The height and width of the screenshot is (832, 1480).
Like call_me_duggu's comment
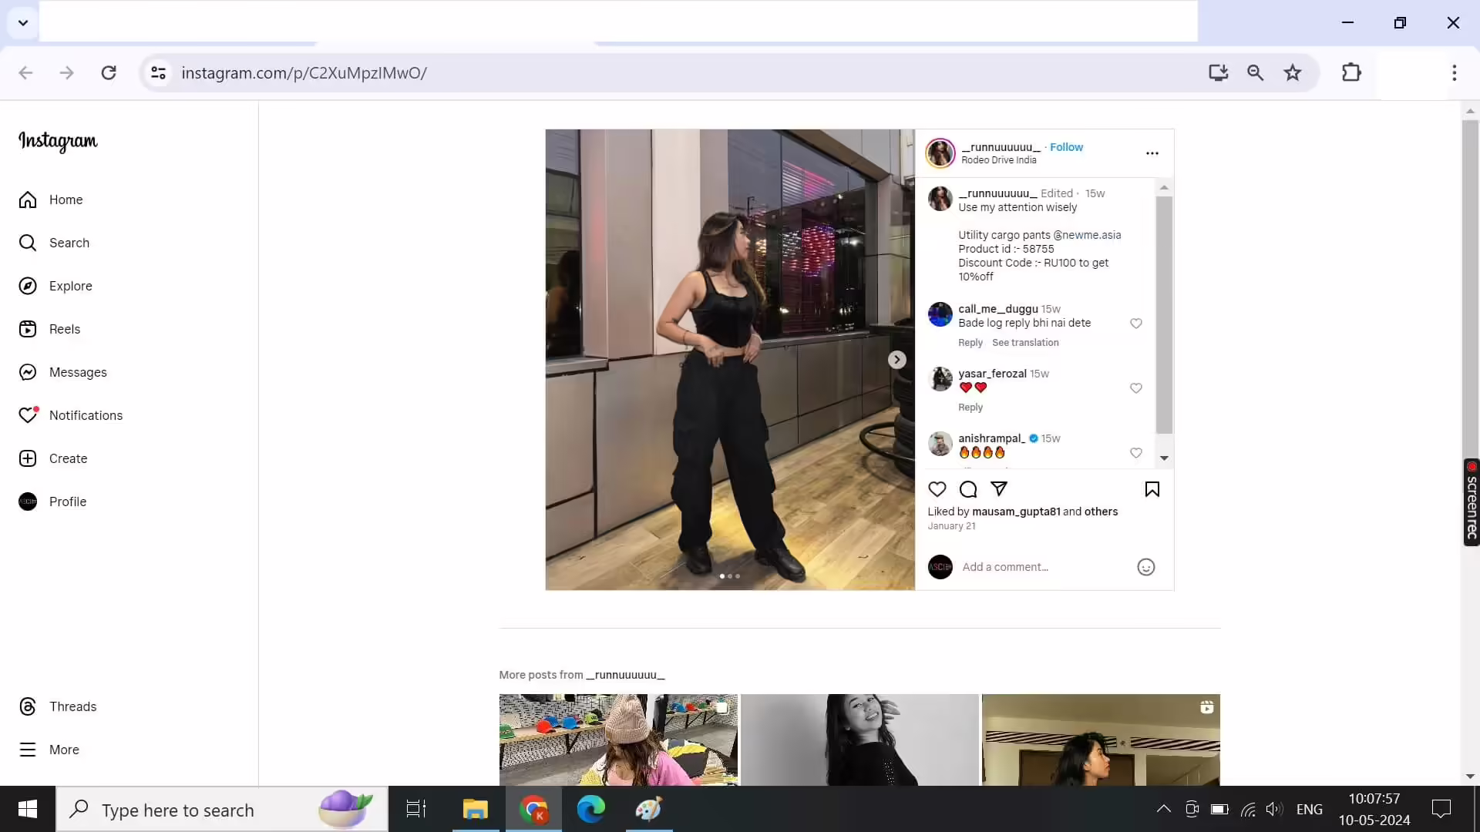[x=1135, y=324]
